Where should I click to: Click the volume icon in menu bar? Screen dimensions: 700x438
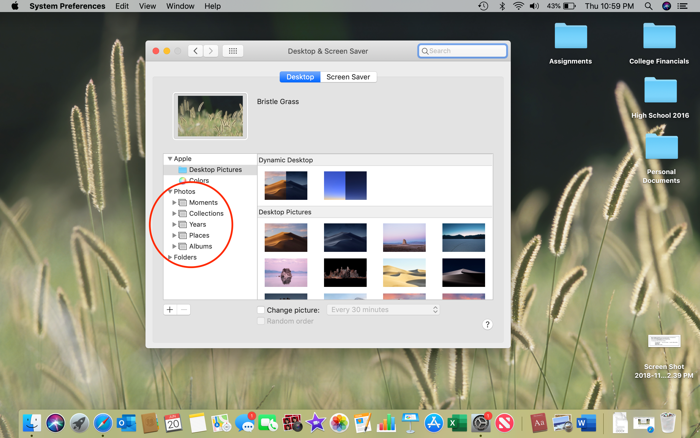[534, 6]
